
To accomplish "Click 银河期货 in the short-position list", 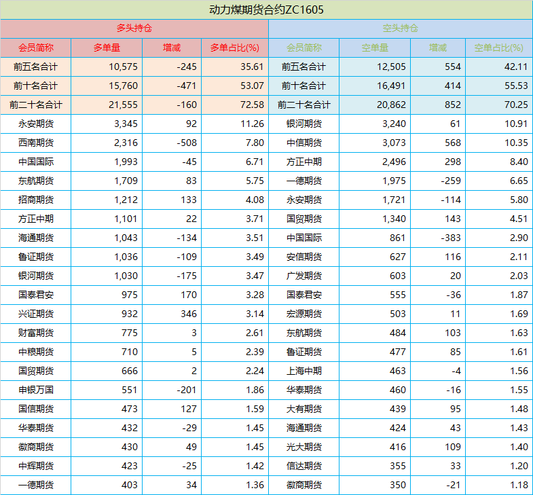I will pyautogui.click(x=304, y=124).
